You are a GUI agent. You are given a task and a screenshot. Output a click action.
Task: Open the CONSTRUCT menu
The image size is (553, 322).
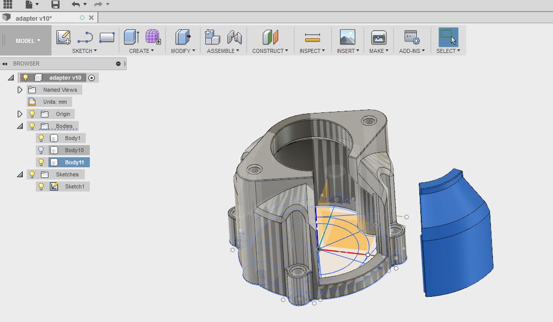[x=270, y=51]
